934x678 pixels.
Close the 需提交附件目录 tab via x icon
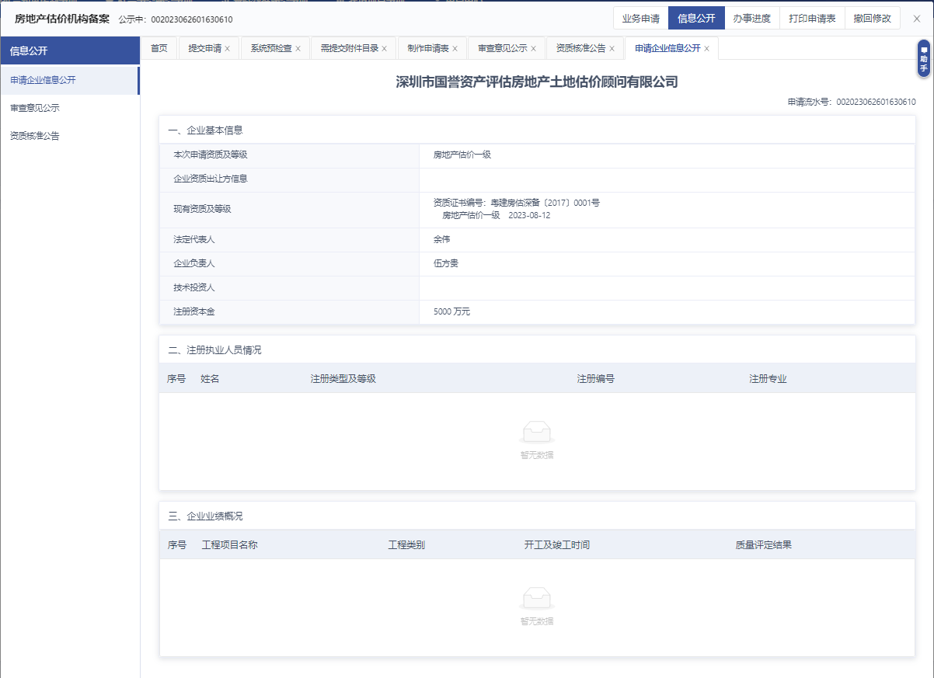pos(384,49)
